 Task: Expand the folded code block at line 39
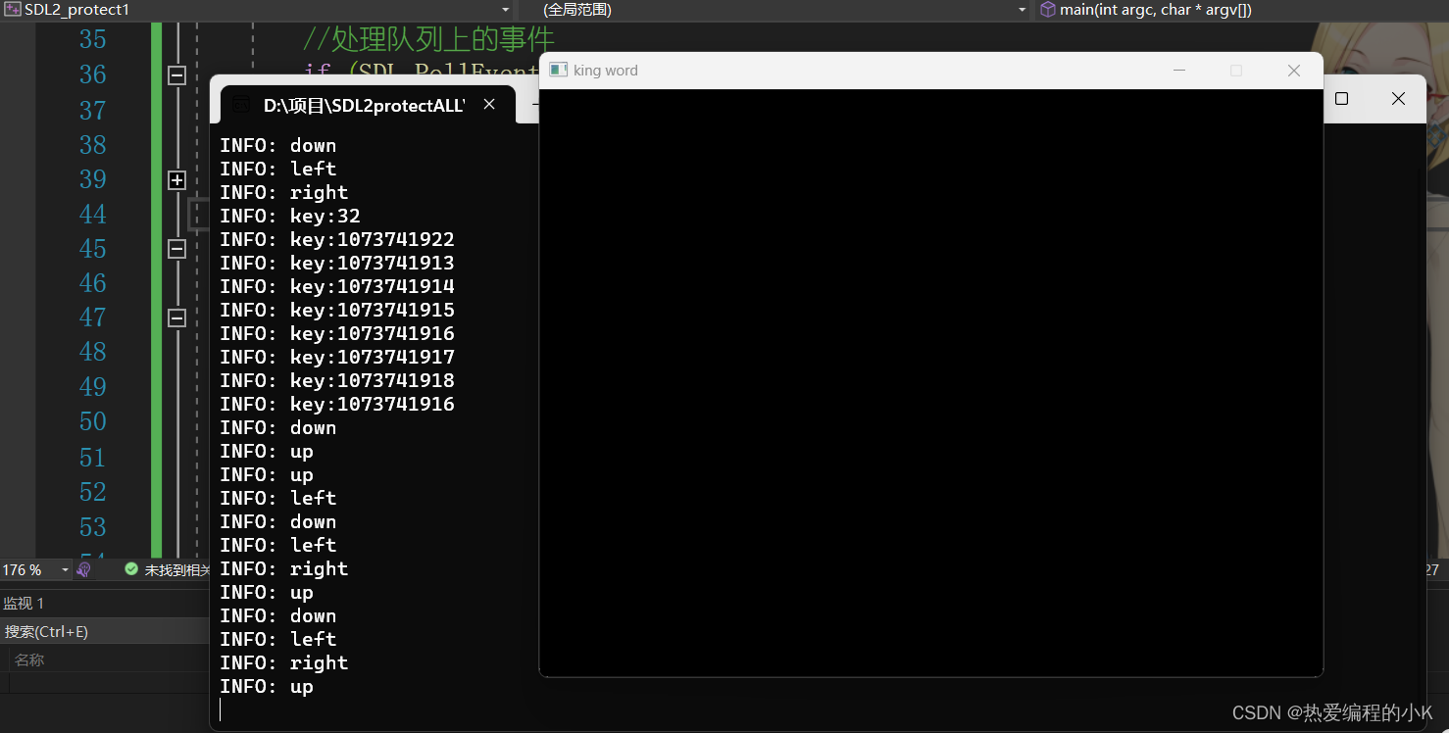tap(176, 180)
